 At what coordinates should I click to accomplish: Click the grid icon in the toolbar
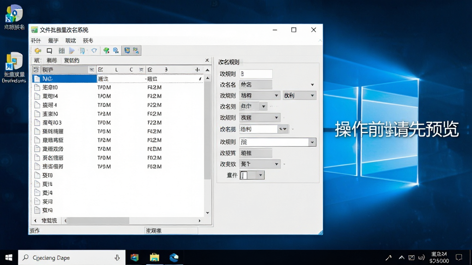point(61,51)
